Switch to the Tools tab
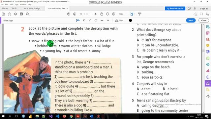 click(14, 8)
